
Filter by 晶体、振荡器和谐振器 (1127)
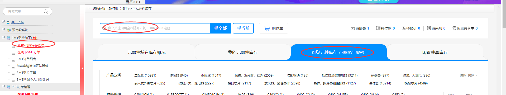[335, 83]
